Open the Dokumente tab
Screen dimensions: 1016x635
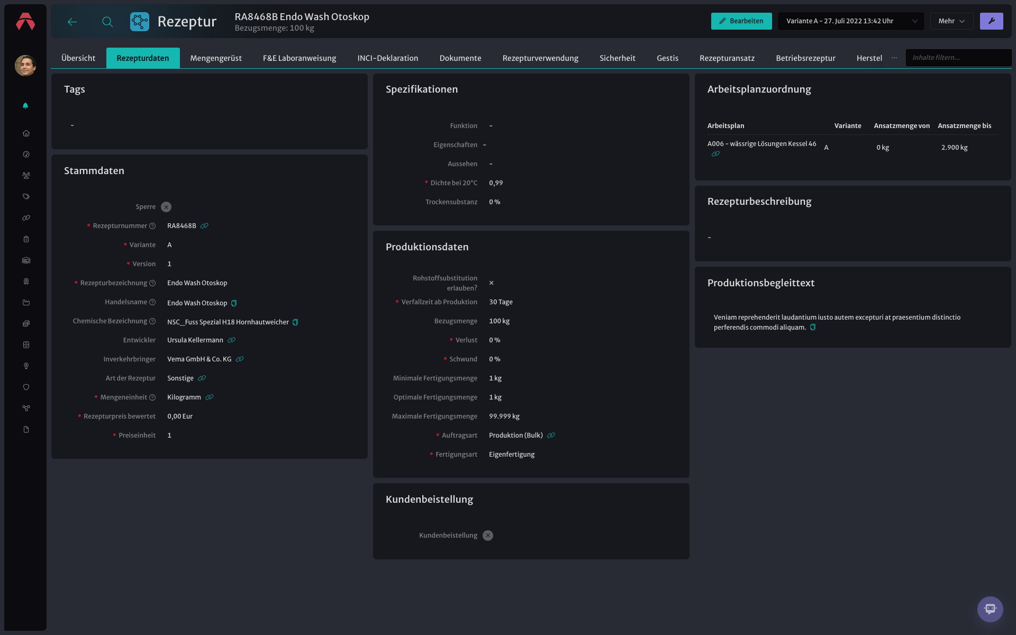460,58
